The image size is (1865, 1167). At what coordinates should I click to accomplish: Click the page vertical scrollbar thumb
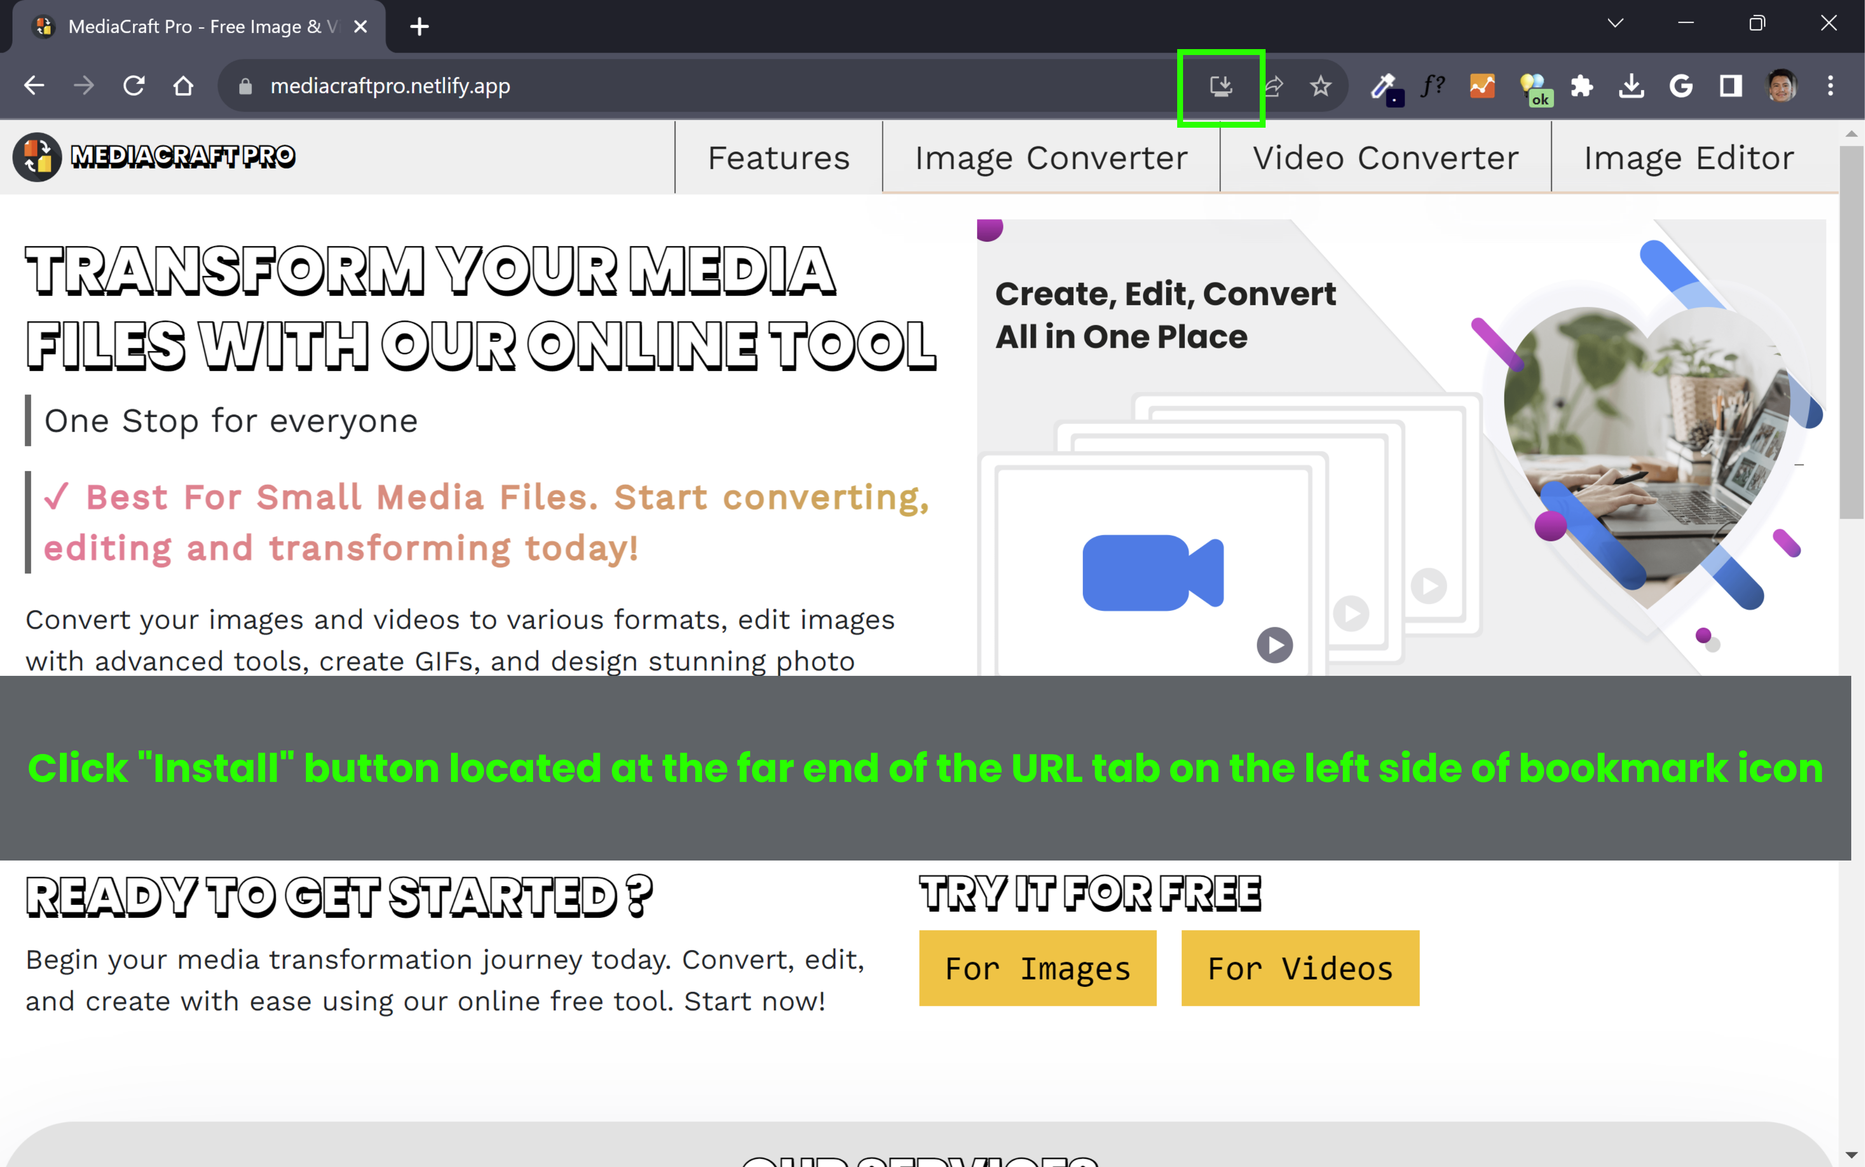tap(1851, 332)
